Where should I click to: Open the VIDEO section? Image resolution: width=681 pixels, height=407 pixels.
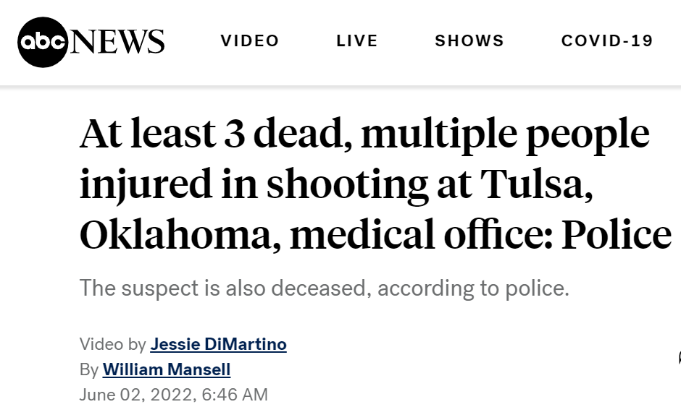[x=250, y=40]
